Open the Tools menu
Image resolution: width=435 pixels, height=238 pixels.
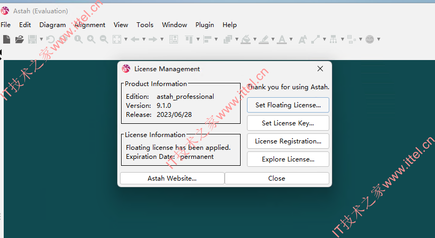[x=145, y=25]
